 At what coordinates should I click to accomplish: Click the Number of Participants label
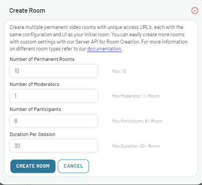pos(35,109)
